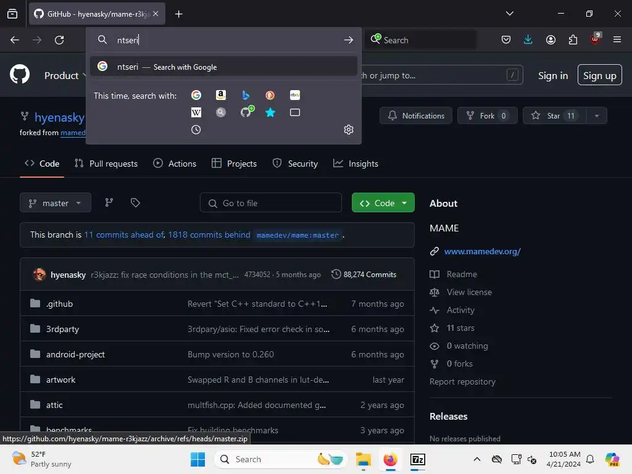This screenshot has width=632, height=474.
Task: Search history with the clock icon
Action: [x=196, y=130]
